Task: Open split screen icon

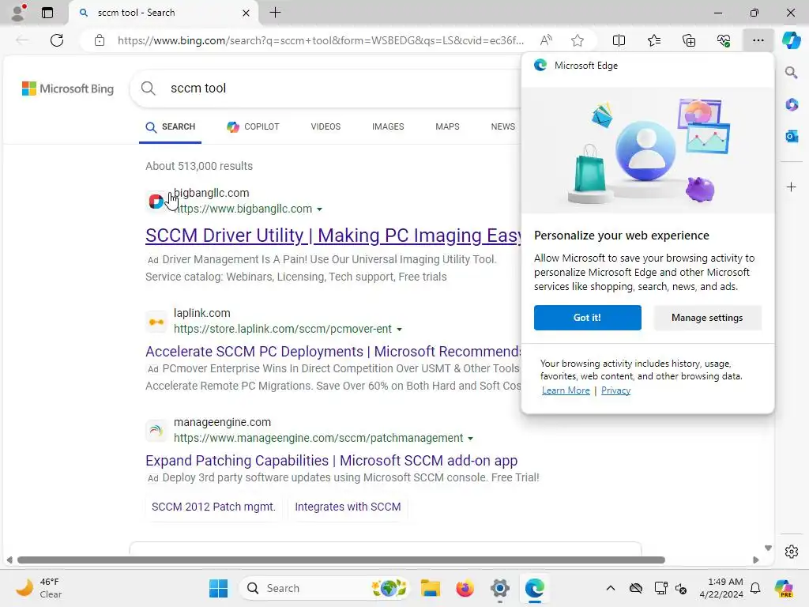Action: [x=619, y=40]
